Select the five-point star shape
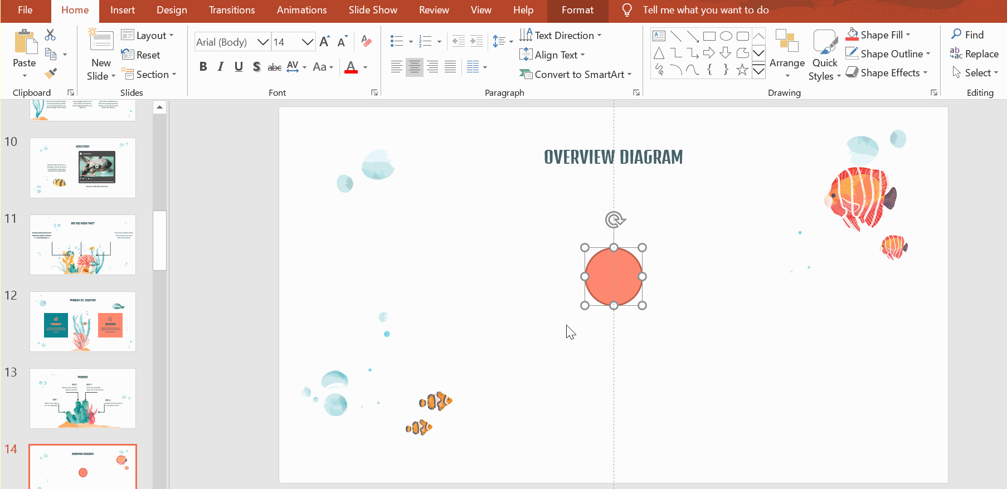Screen dimensions: 1007x489 click(x=742, y=70)
